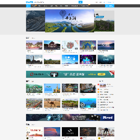140x140 pixels.
Task: Open the teal VR headset advertisement banner
Action: pyautogui.click(x=70, y=74)
